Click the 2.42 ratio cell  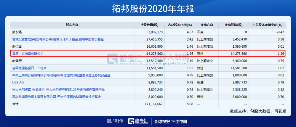click(190, 39)
